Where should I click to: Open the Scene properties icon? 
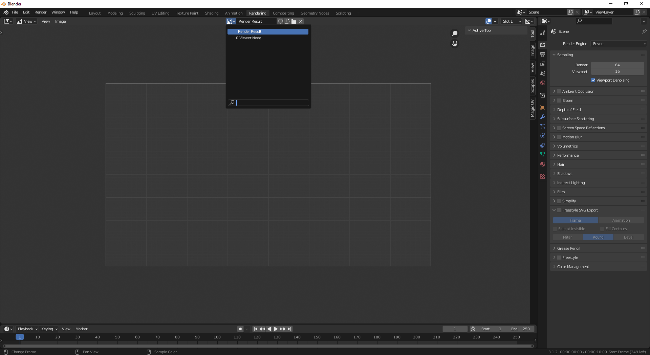(543, 73)
